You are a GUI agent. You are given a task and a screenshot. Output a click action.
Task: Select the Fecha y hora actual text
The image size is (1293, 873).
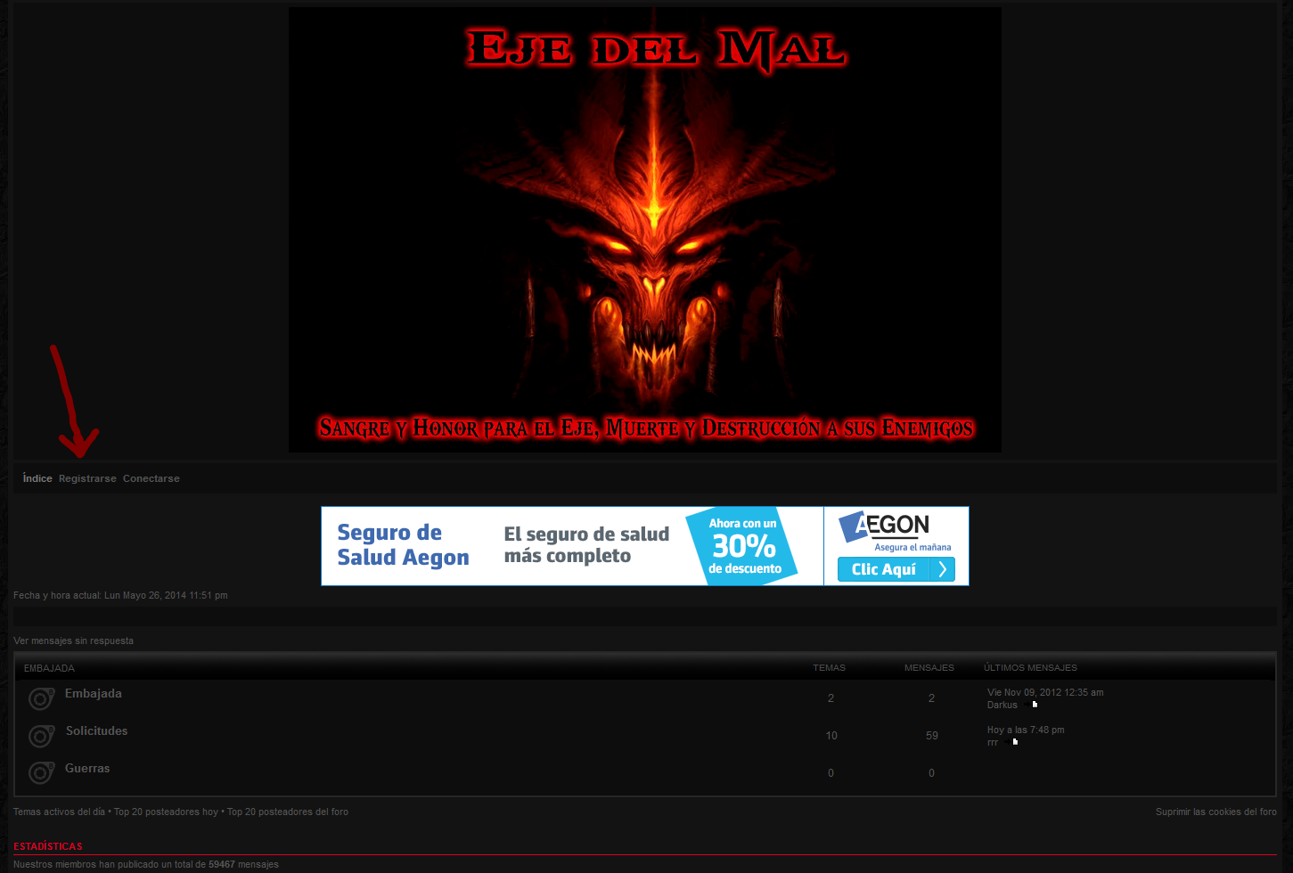(x=120, y=595)
